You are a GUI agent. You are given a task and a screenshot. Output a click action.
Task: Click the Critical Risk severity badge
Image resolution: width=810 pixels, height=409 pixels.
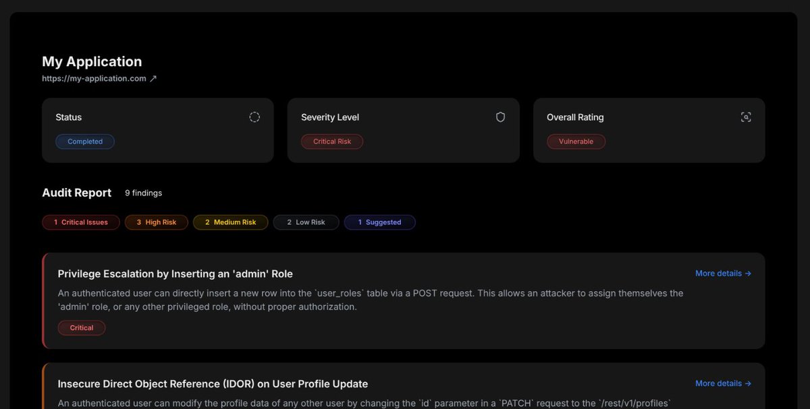tap(332, 141)
